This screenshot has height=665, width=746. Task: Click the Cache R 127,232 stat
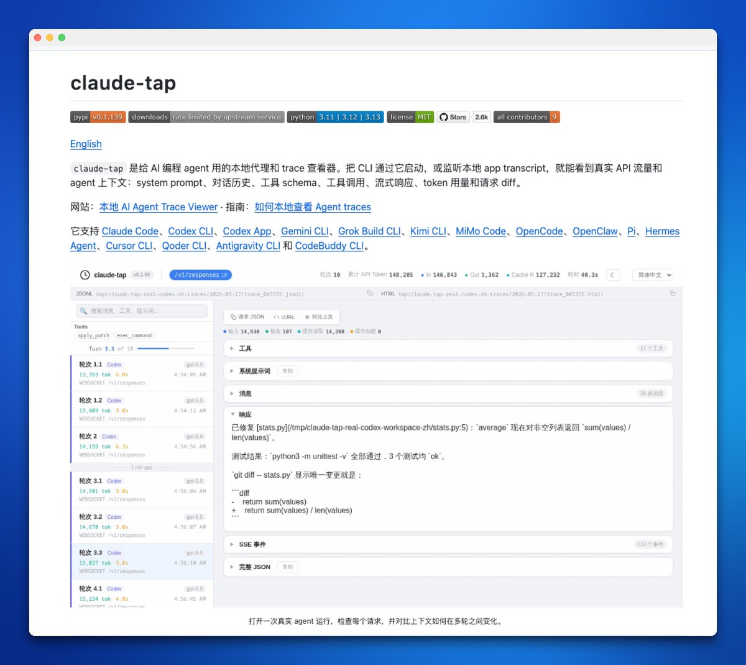pyautogui.click(x=533, y=275)
